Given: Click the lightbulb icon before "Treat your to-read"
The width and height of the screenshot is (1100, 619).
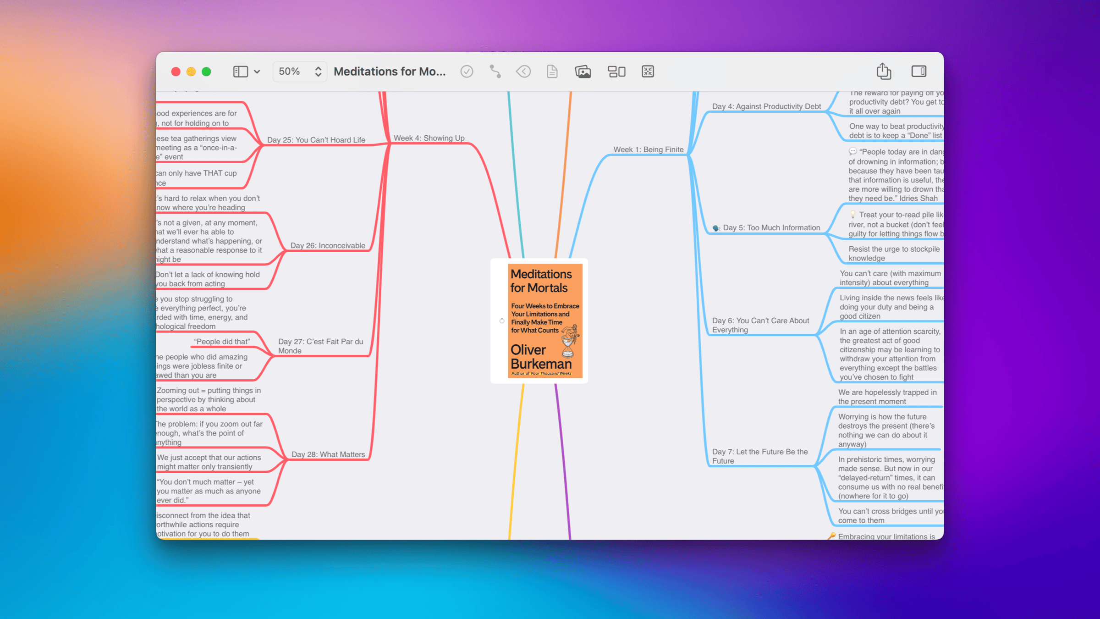Looking at the screenshot, I should pos(852,214).
